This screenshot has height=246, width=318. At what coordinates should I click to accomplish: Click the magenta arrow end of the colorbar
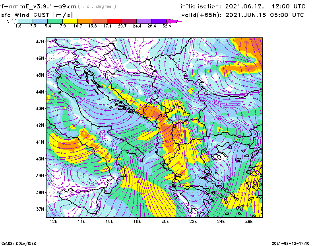(174, 21)
